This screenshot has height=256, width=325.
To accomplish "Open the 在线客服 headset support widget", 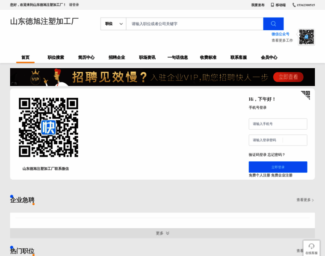I will click(311, 248).
